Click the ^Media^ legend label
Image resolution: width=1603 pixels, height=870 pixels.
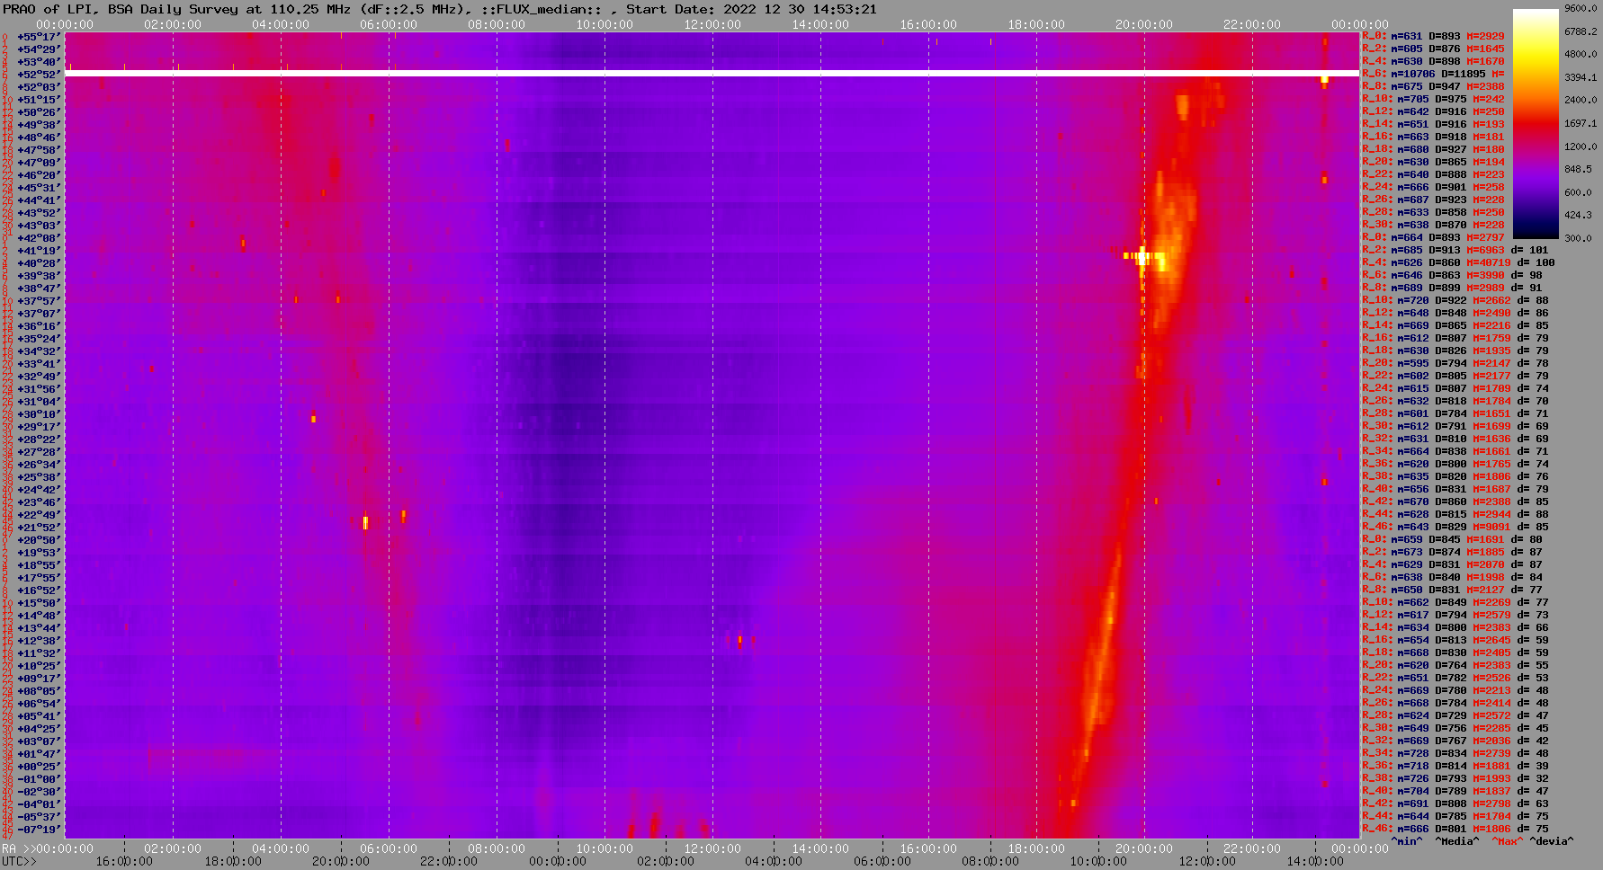1457,841
